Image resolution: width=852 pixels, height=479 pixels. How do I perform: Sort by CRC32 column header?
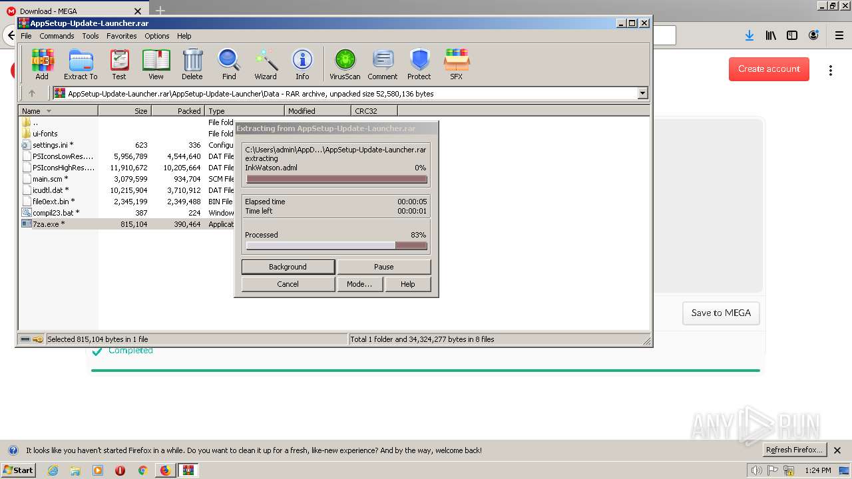click(x=375, y=111)
